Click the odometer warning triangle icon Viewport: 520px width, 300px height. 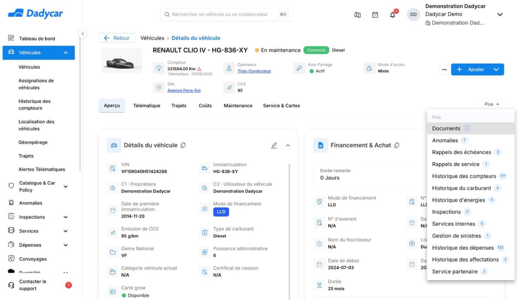[199, 69]
